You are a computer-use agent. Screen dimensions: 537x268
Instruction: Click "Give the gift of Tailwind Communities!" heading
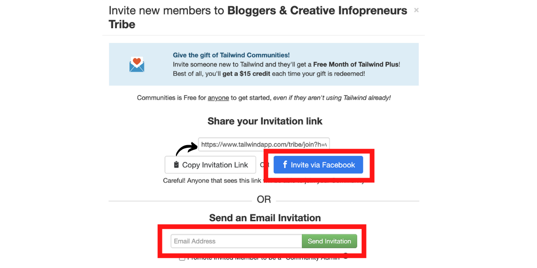pos(231,55)
